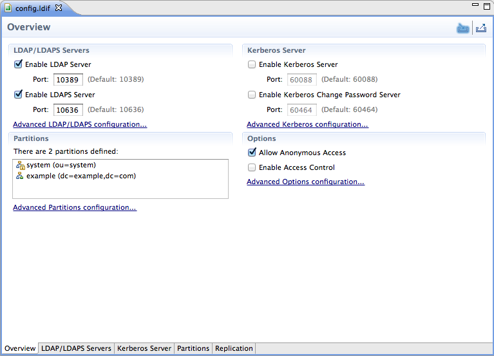Enable the Kerberos Server checkbox
This screenshot has width=494, height=356.
click(x=252, y=64)
